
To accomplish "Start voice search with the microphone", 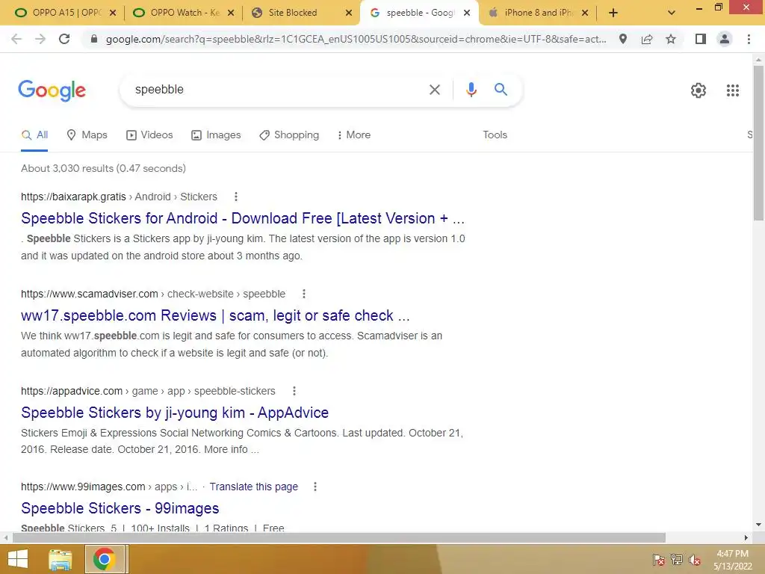I will pos(471,90).
